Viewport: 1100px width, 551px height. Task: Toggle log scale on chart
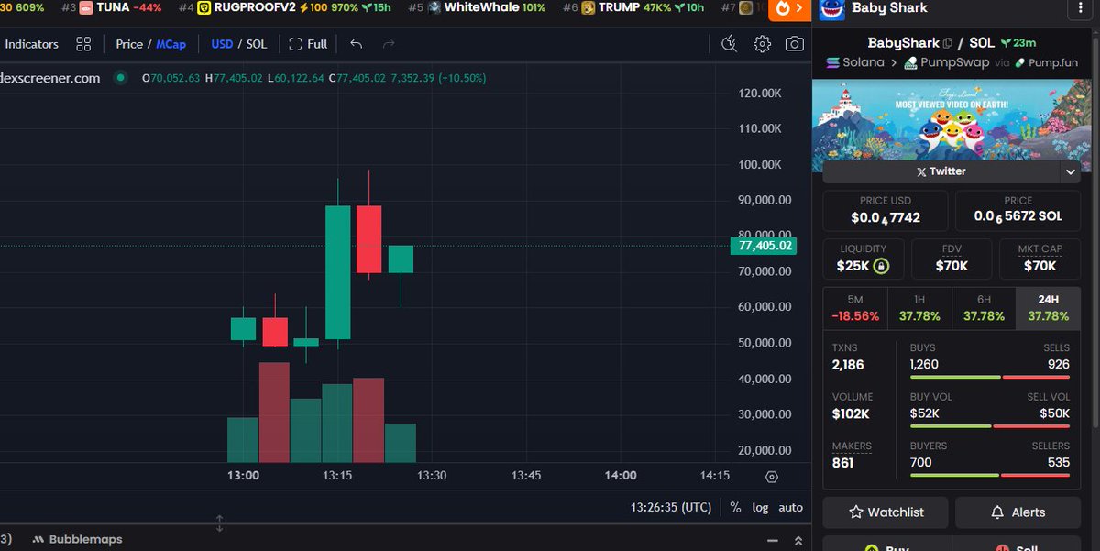click(761, 507)
